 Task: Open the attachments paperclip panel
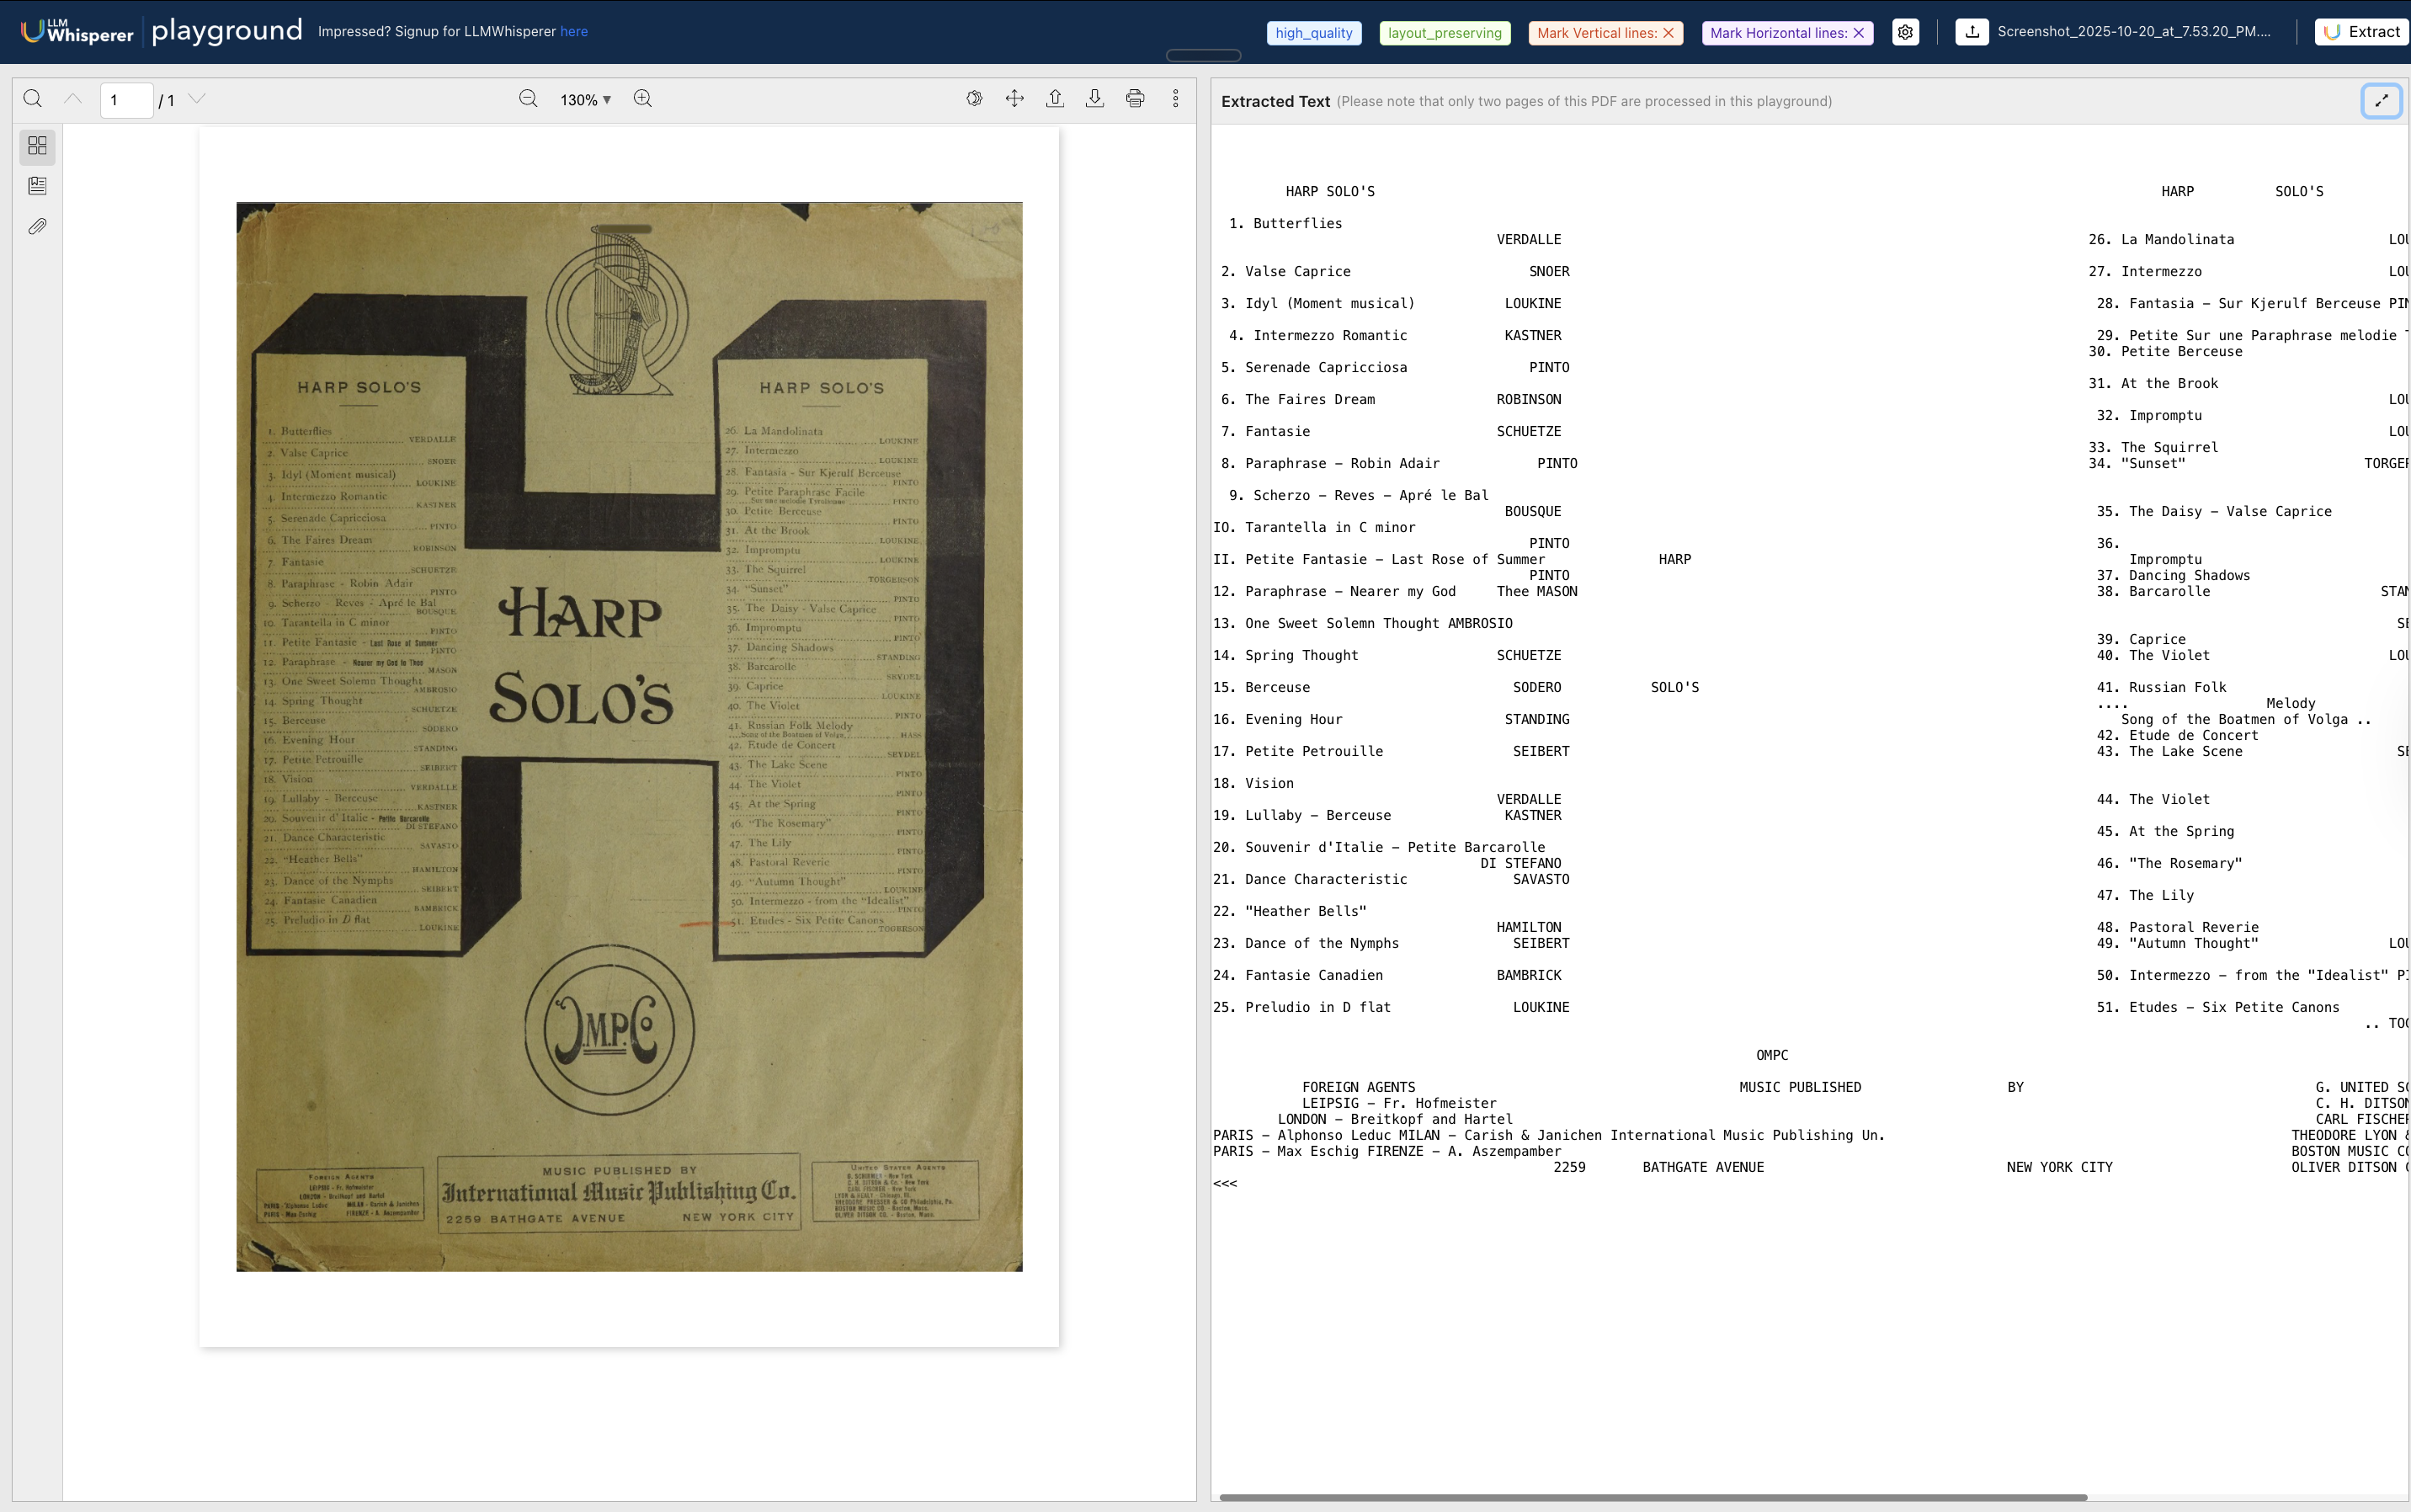click(x=37, y=227)
